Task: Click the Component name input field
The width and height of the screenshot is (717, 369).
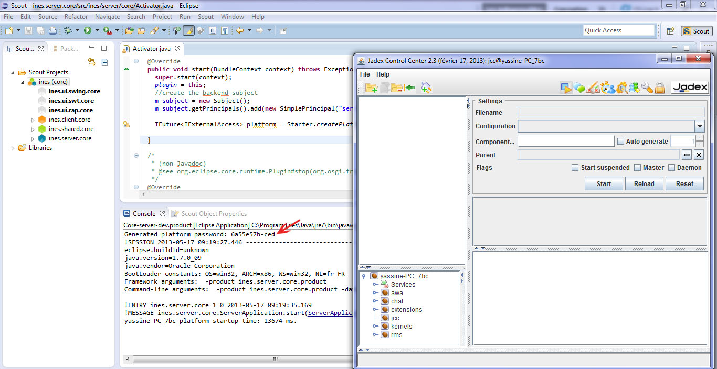Action: (x=566, y=141)
